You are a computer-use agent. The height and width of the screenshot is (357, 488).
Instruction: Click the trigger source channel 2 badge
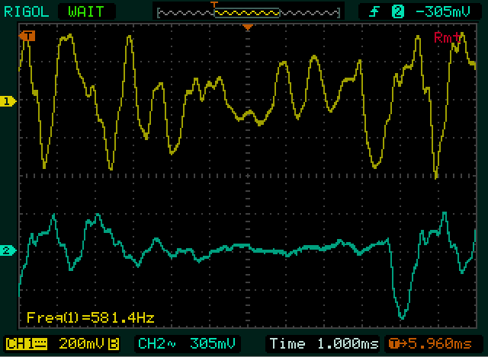397,11
